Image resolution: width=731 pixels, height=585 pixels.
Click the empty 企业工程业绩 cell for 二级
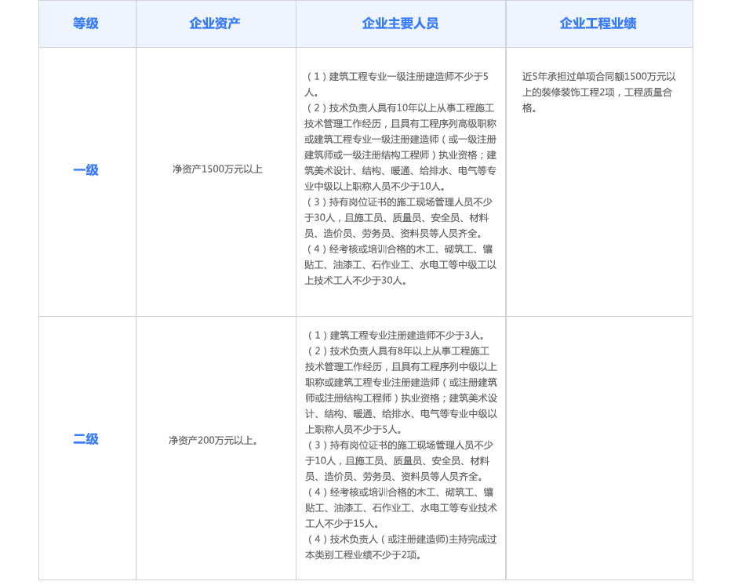pyautogui.click(x=599, y=447)
